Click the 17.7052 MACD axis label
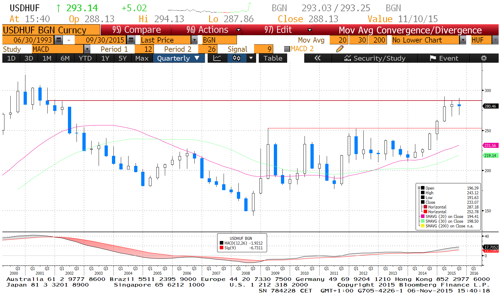Viewport: 501px width, 296px height. (491, 247)
